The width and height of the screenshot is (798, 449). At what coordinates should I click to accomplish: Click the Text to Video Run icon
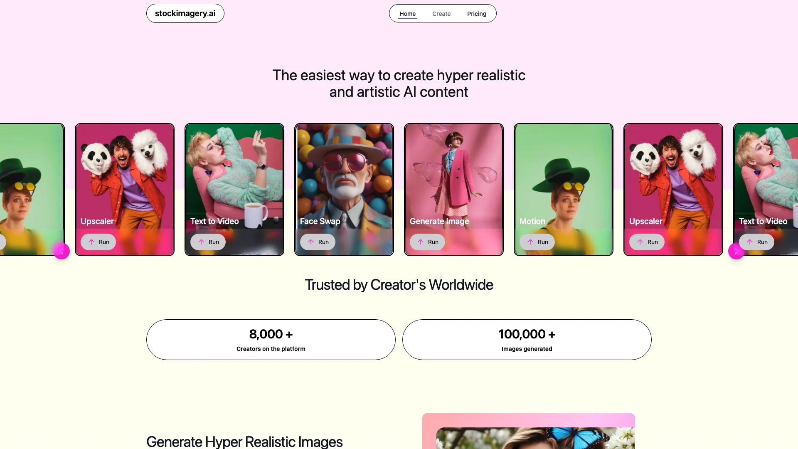(x=201, y=241)
